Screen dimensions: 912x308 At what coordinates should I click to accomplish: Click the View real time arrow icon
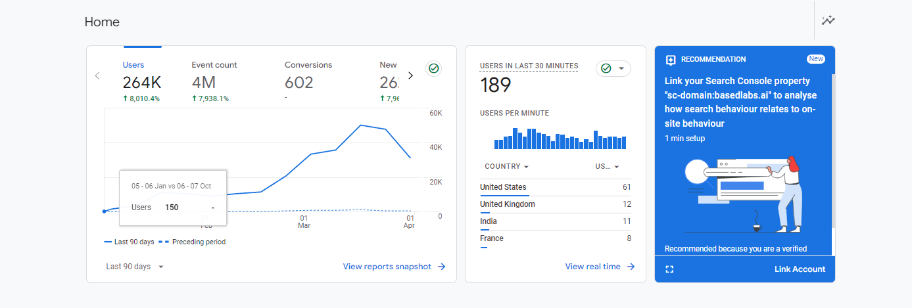(631, 267)
